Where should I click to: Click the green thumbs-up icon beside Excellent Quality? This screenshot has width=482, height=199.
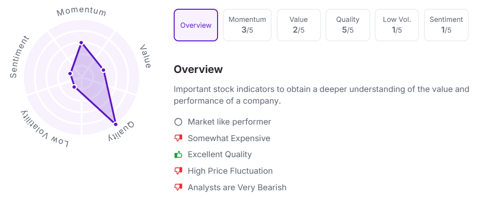point(178,155)
